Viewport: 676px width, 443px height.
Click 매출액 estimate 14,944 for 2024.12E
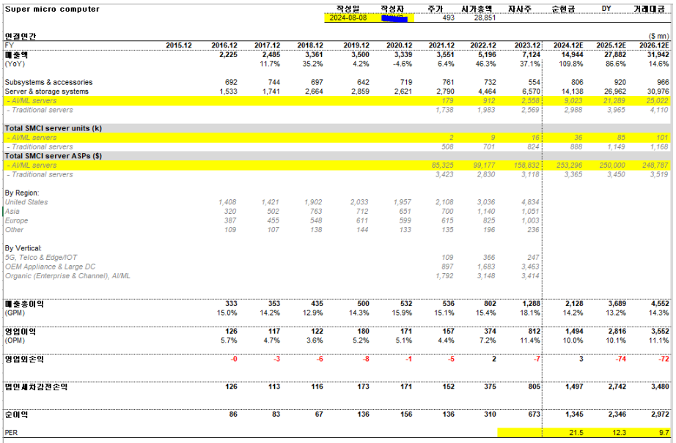pyautogui.click(x=572, y=55)
